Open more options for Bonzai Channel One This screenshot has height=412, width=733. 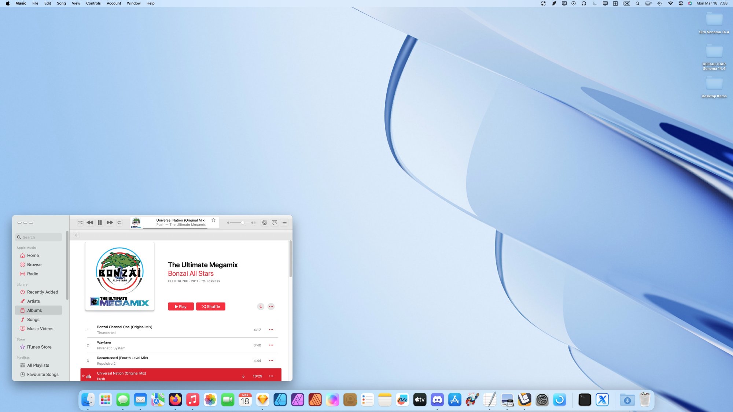pyautogui.click(x=271, y=330)
